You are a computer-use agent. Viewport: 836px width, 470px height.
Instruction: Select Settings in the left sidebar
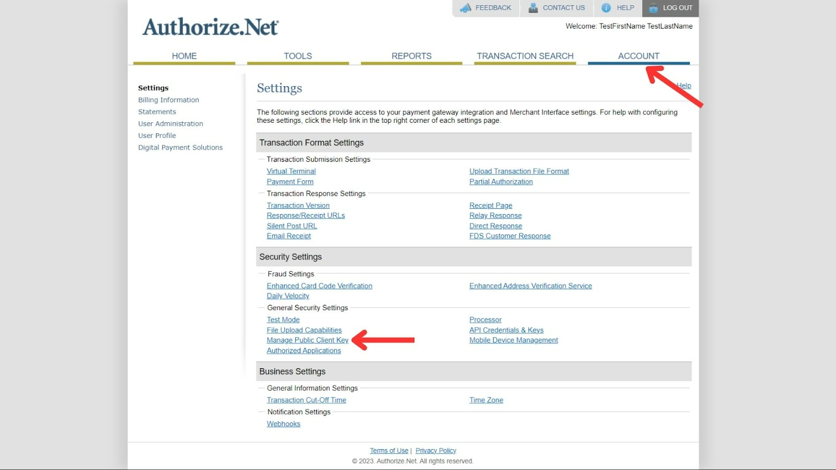[x=153, y=88]
